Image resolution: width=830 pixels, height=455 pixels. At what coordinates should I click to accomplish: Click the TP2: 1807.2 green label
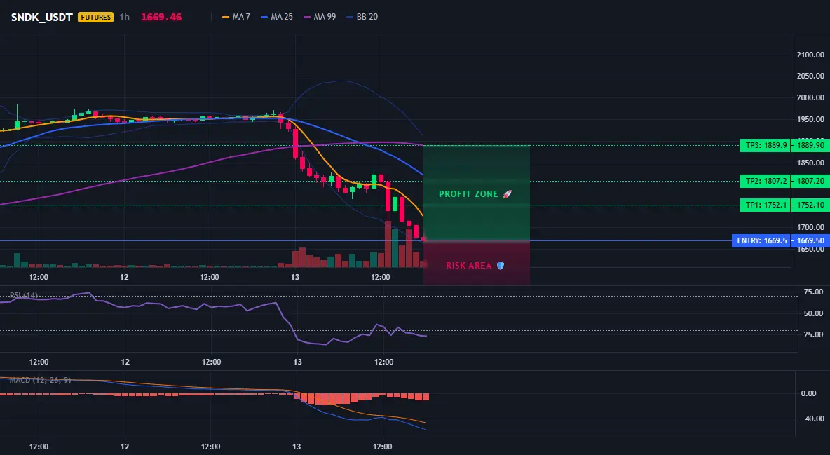[x=765, y=181]
